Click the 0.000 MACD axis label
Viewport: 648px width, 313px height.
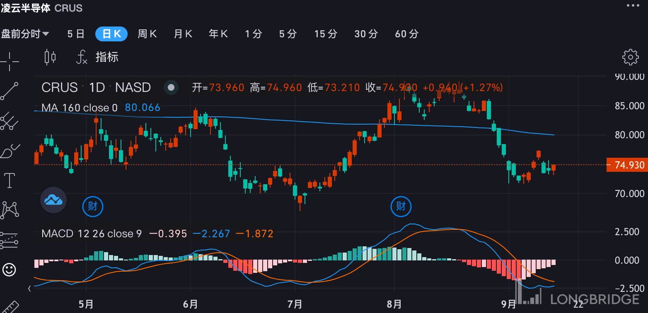coord(627,260)
